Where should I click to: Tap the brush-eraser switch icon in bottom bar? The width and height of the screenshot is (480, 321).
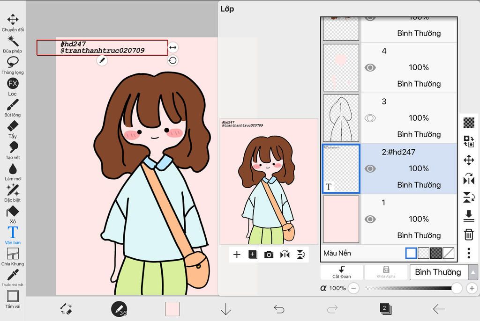[66, 309]
